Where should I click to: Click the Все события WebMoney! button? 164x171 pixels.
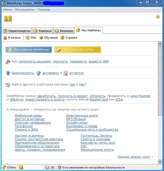pyautogui.click(x=29, y=50)
